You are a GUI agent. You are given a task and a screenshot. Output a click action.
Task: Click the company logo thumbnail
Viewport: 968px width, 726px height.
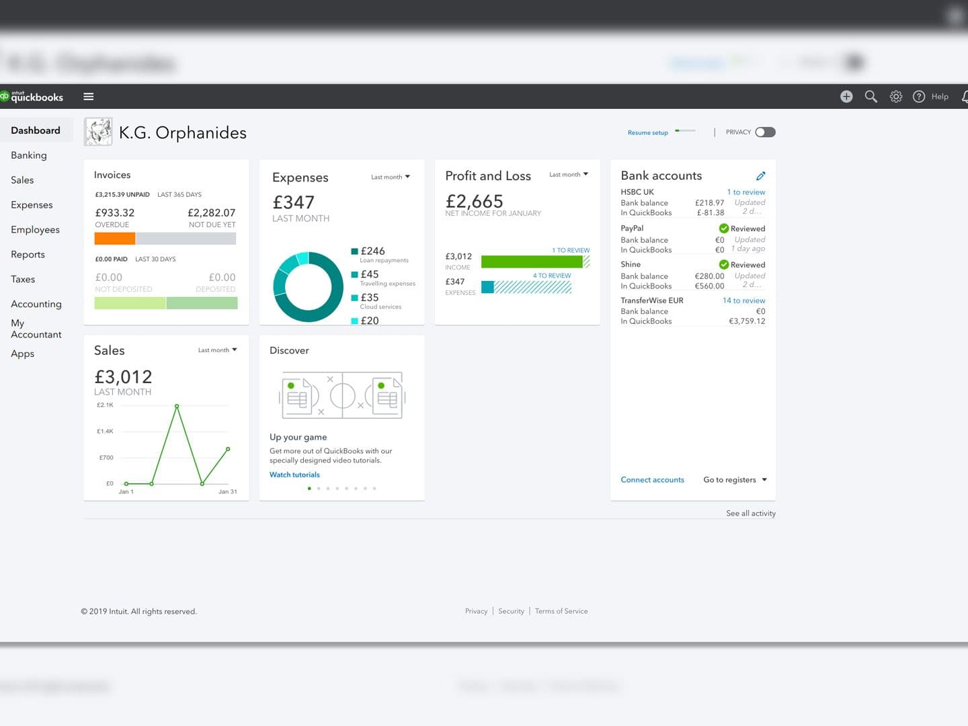pyautogui.click(x=98, y=132)
